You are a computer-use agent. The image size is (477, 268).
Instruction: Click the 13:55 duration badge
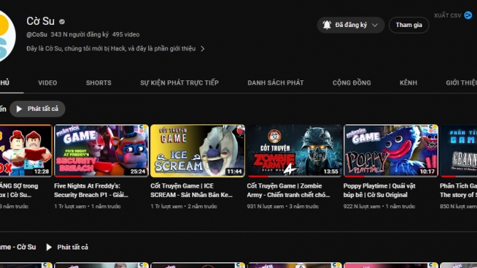(x=330, y=171)
